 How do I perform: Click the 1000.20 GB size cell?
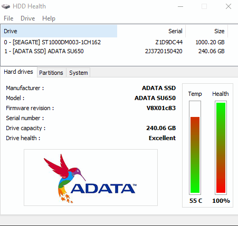tap(210, 42)
